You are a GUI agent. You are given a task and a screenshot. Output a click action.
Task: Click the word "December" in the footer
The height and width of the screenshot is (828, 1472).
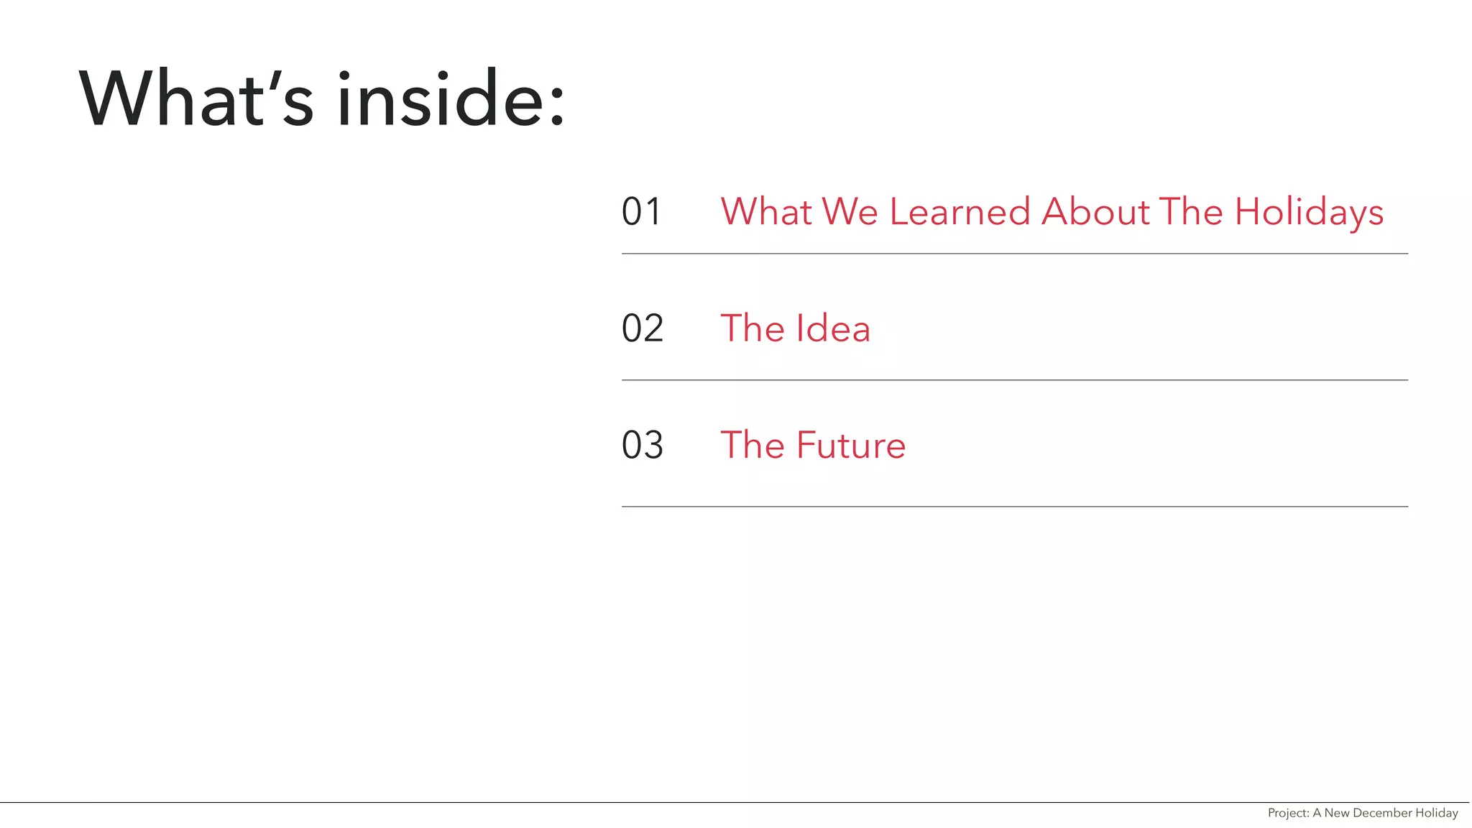pos(1382,813)
